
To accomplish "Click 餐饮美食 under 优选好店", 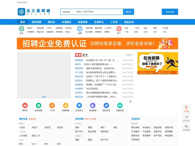I will click(x=135, y=128).
